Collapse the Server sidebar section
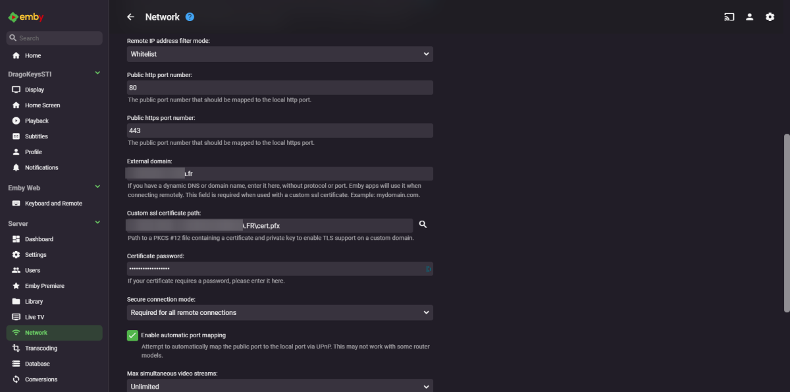790x392 pixels. click(x=97, y=223)
